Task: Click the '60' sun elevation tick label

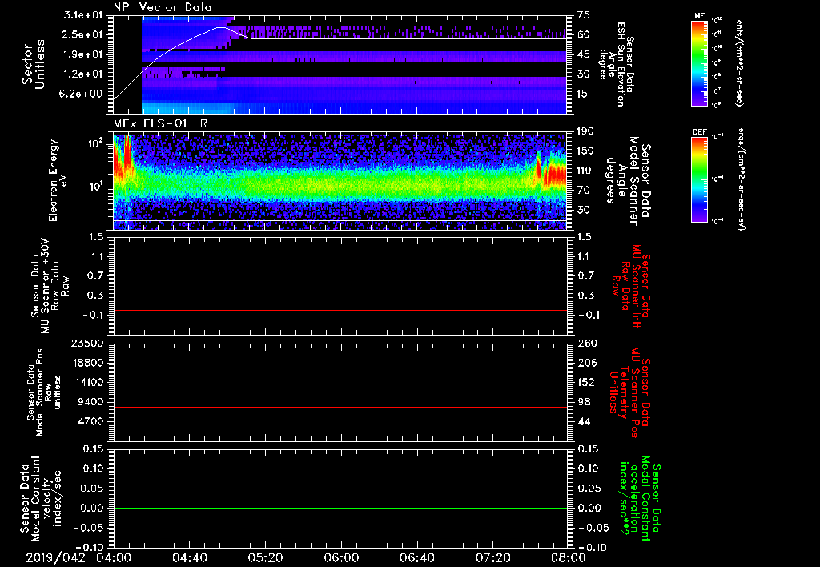Action: click(584, 34)
